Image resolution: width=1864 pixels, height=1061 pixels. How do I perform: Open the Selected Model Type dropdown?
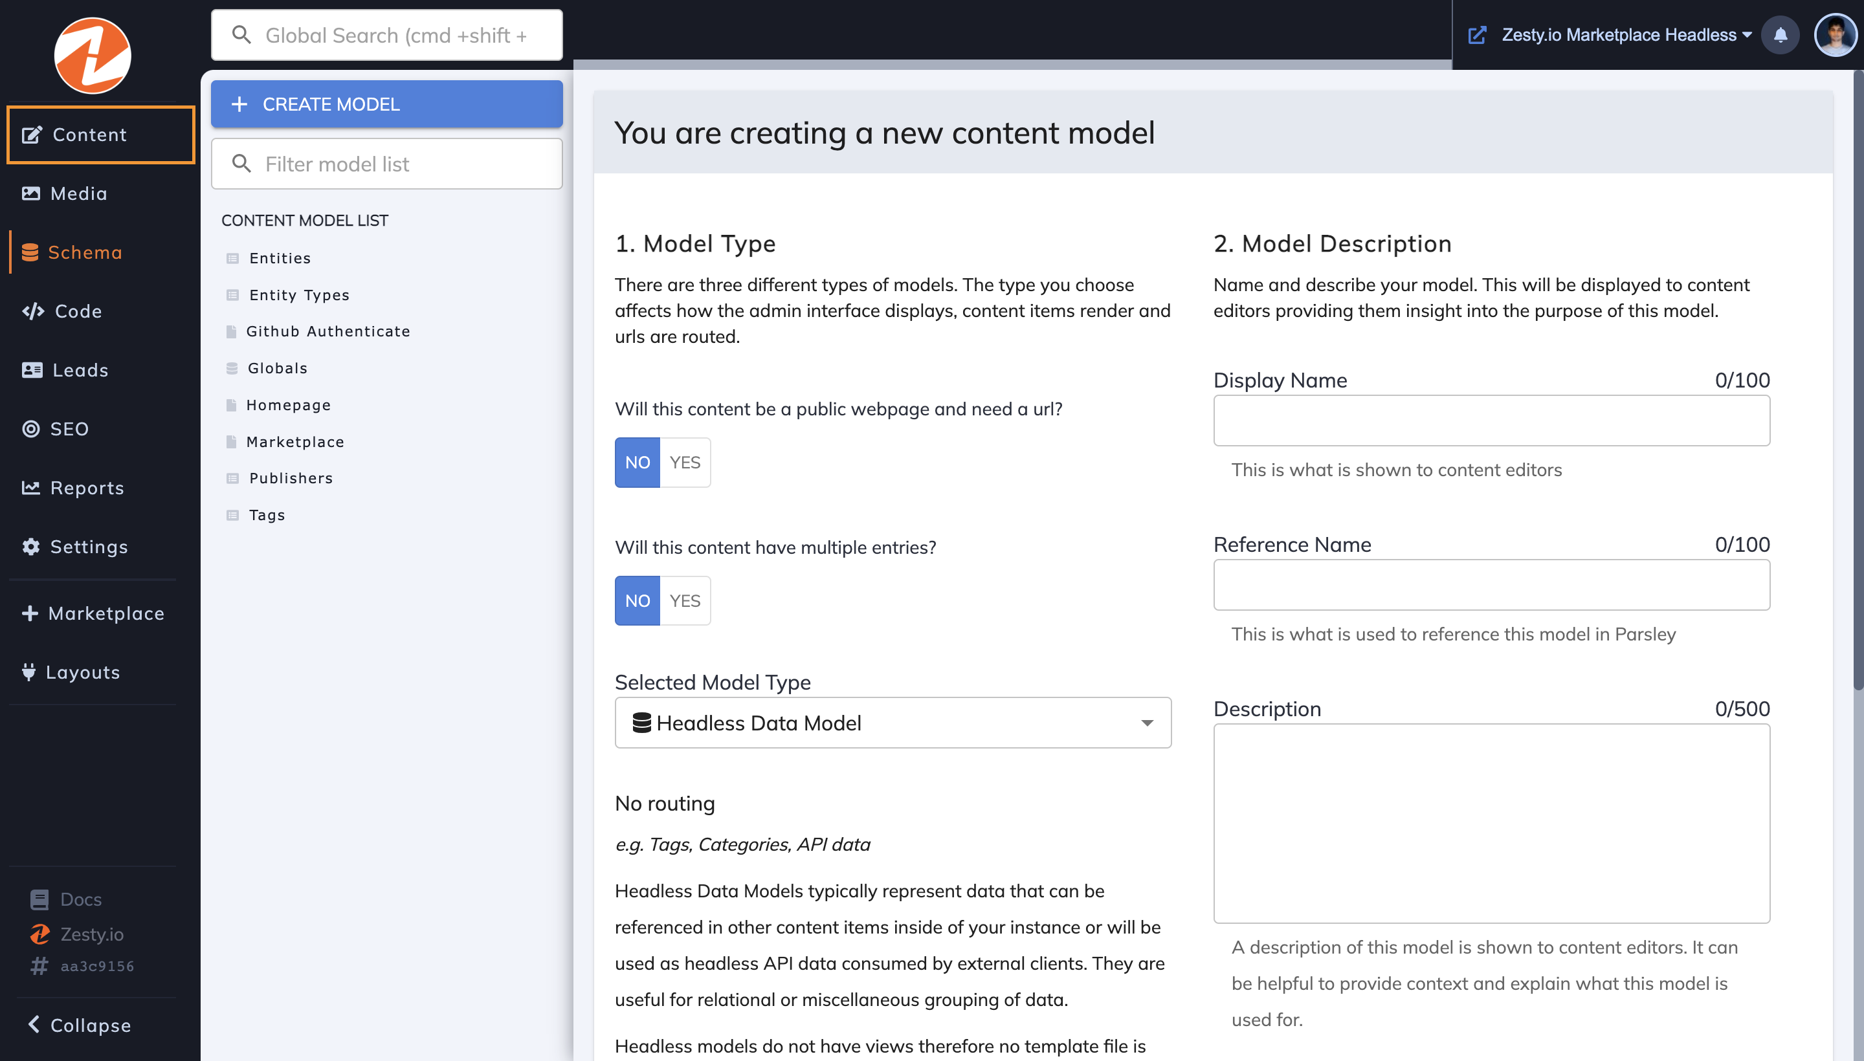click(893, 722)
